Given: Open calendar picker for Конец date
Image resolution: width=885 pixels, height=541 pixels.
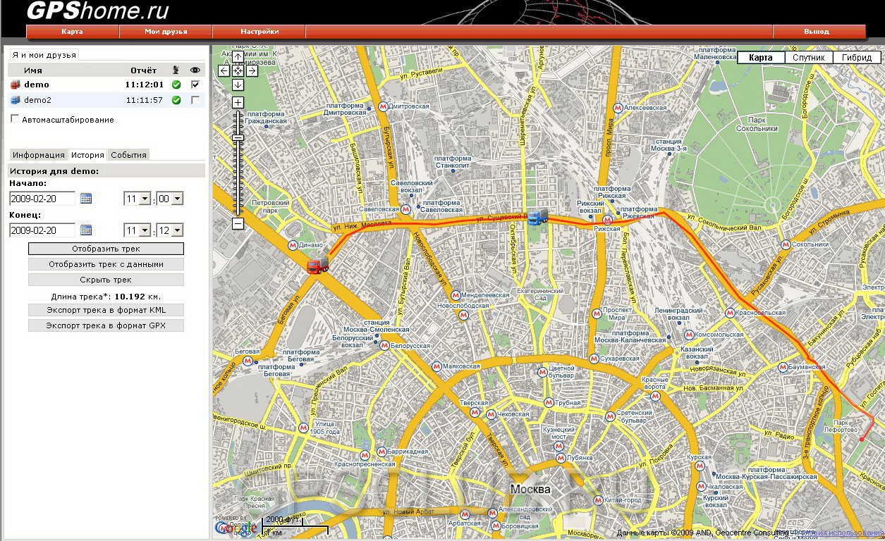Looking at the screenshot, I should point(86,230).
